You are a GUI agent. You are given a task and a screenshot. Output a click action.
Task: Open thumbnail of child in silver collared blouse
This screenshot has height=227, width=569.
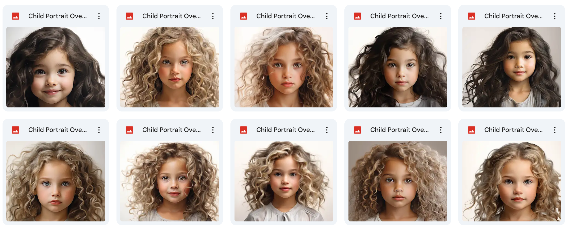tap(284, 181)
